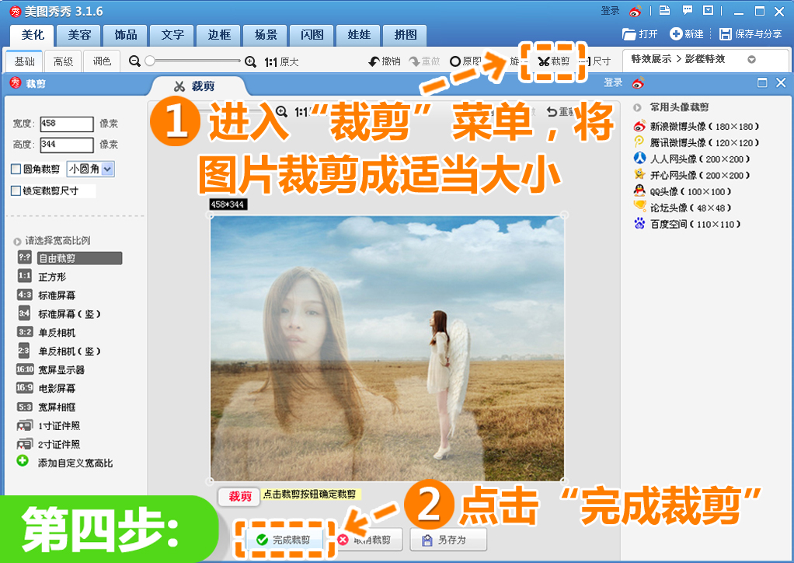This screenshot has height=563, width=794.
Task: Add a custom ratio with green plus icon
Action: click(x=23, y=462)
